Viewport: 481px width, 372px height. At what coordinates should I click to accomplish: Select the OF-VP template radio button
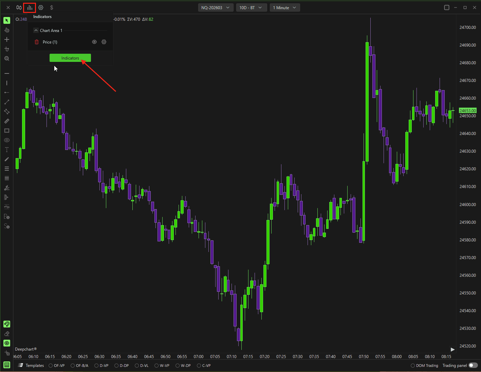56,366
